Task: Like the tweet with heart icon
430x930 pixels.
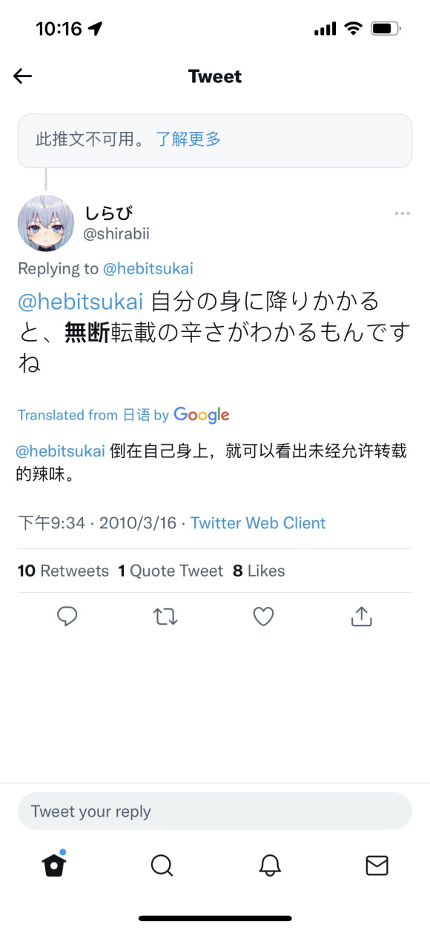Action: pos(263,616)
